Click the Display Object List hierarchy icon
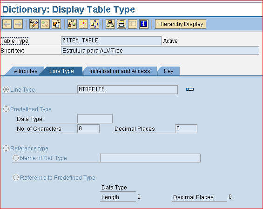The image size is (263, 209). point(110,24)
